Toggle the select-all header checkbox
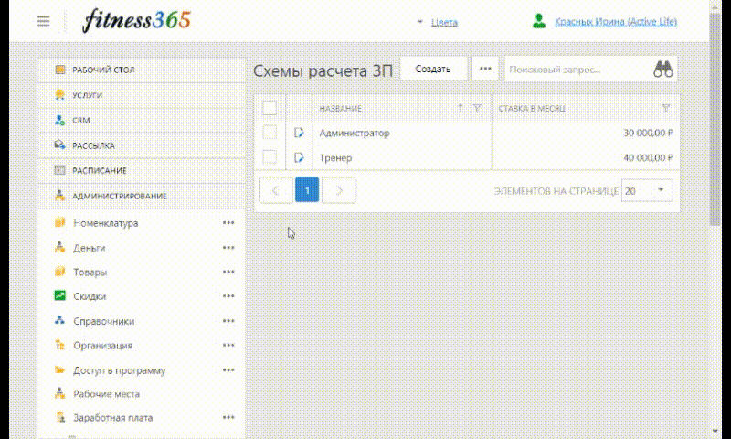The image size is (731, 439). point(269,108)
